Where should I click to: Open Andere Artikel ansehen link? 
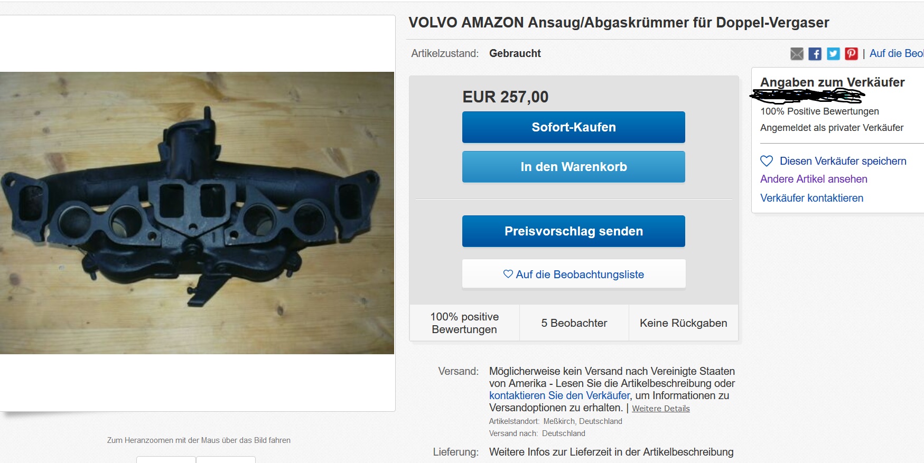point(814,179)
